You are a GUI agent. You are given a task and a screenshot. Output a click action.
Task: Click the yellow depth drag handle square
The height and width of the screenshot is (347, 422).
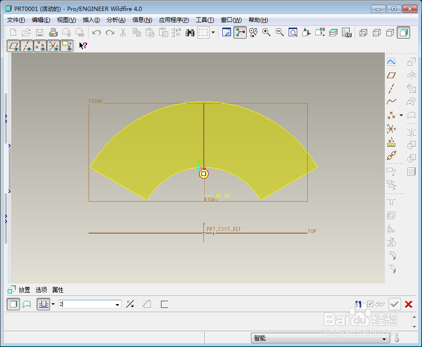(x=204, y=174)
